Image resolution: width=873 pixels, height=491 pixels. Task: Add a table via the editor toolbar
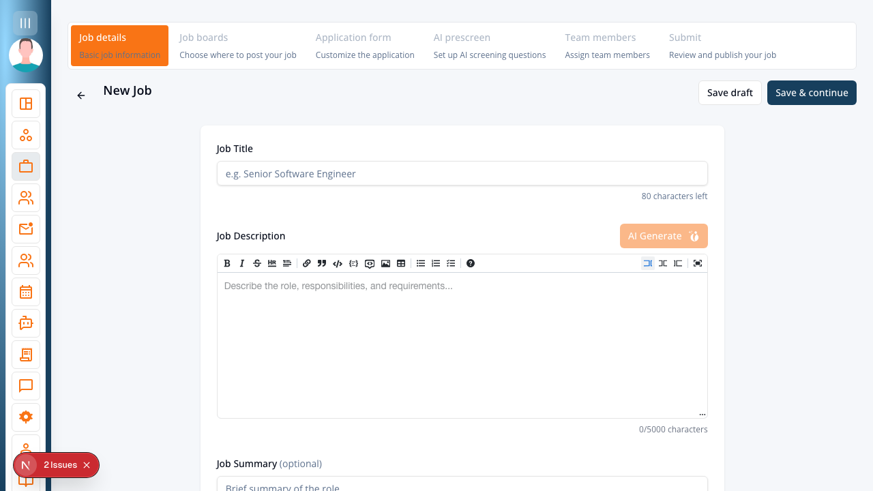coord(401,263)
